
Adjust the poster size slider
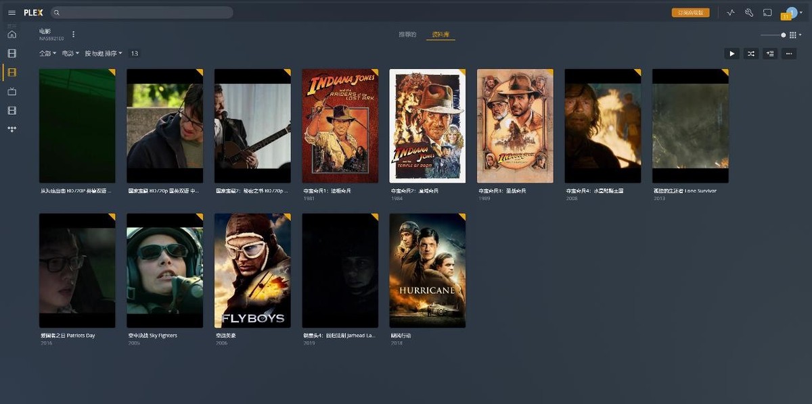coord(773,35)
